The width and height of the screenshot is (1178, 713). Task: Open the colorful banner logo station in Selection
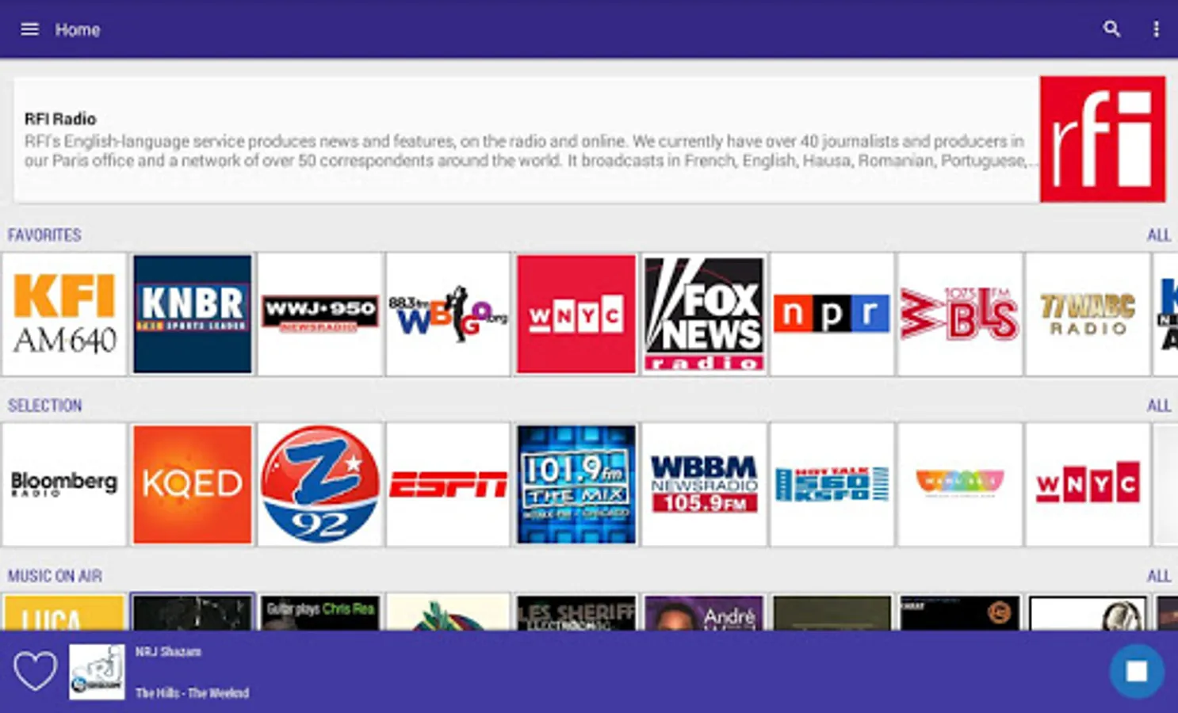coord(960,484)
